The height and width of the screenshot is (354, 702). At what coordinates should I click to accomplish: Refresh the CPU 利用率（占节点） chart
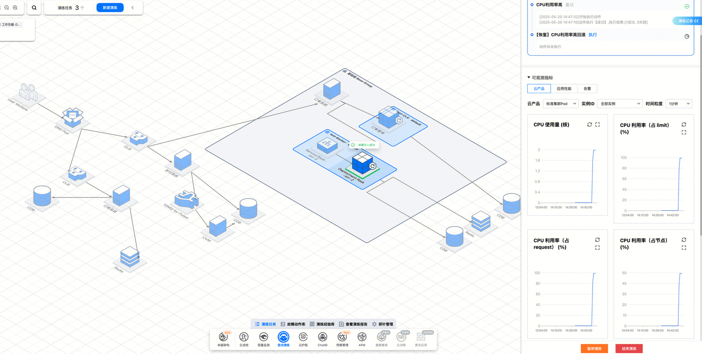coord(684,240)
